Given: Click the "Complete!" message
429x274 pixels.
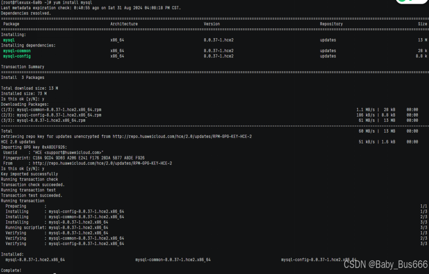Looking at the screenshot, I should [11, 270].
